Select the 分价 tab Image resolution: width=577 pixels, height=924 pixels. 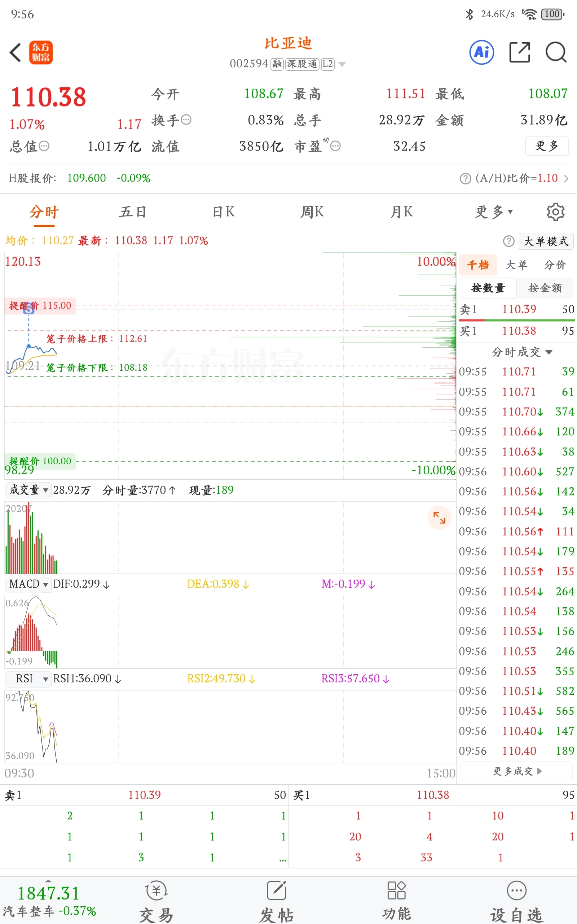[x=555, y=265]
